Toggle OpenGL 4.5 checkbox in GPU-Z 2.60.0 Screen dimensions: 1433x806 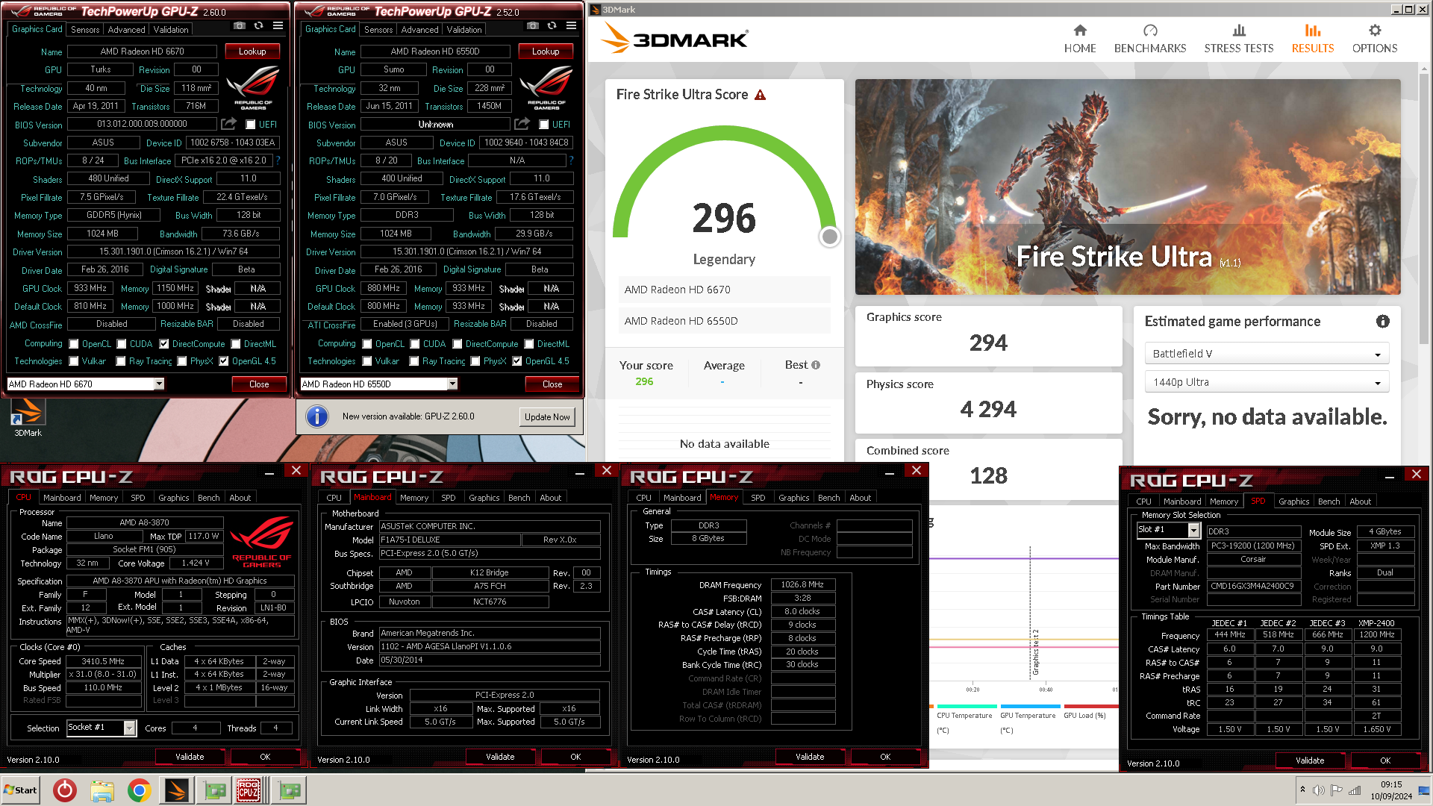click(x=224, y=361)
